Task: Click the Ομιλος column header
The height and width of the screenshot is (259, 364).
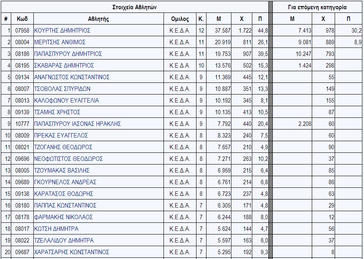Action: click(180, 19)
